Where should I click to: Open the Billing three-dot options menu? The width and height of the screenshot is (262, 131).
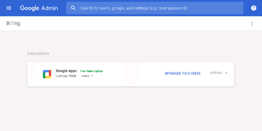coord(252,24)
